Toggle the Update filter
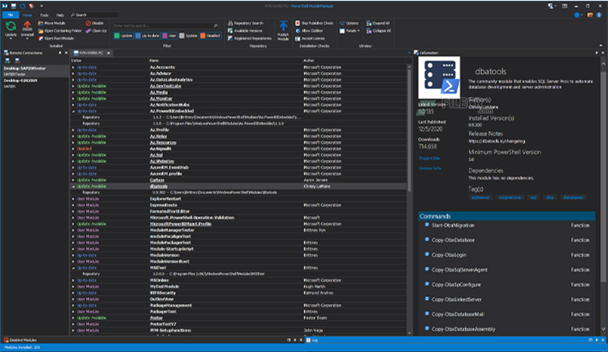 pos(124,36)
